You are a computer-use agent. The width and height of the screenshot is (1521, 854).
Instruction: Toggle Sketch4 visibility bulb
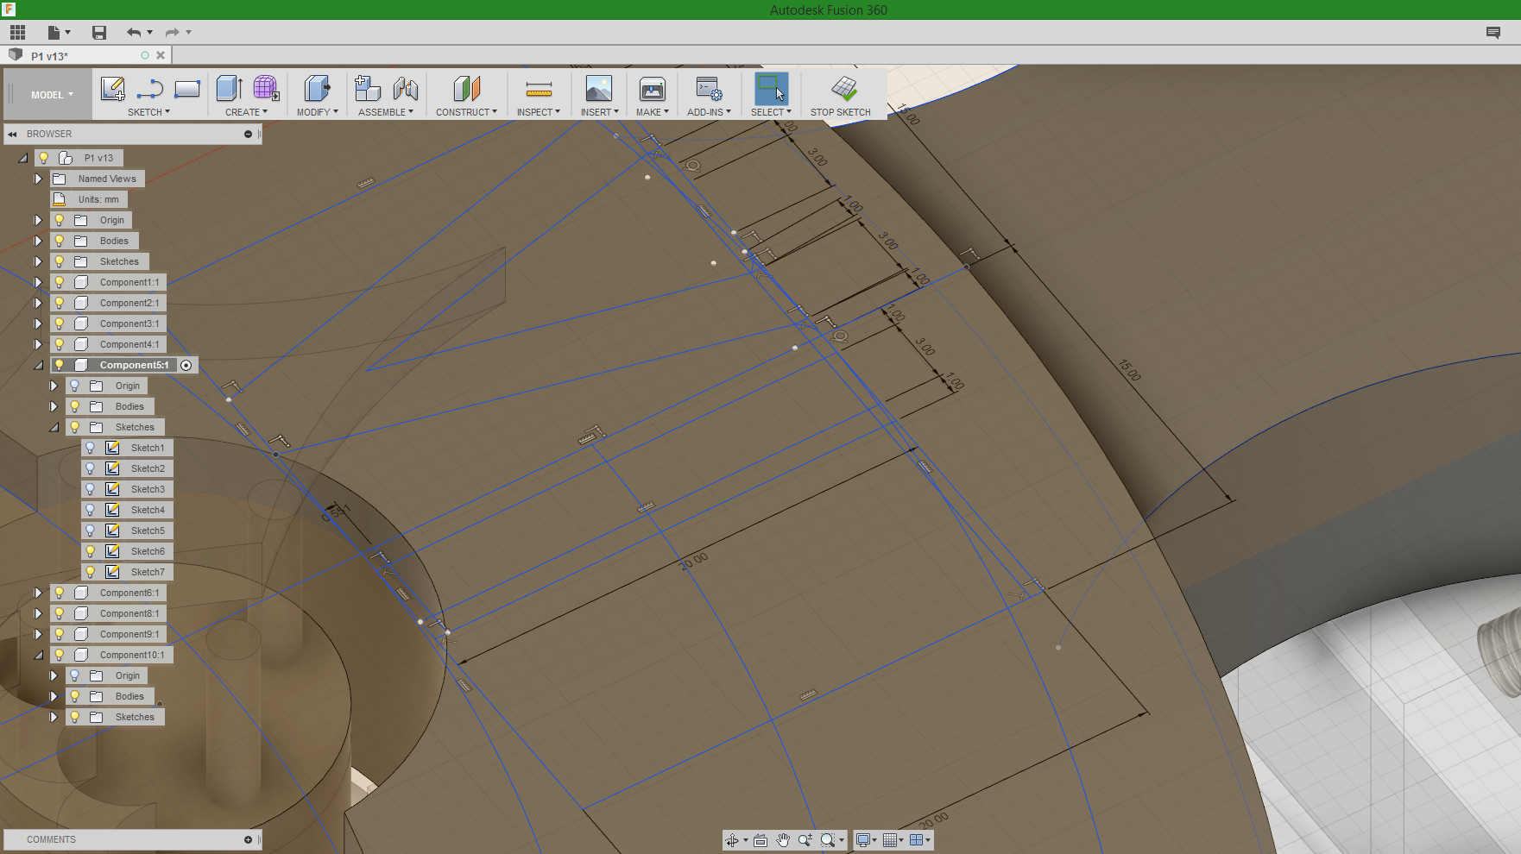point(90,510)
